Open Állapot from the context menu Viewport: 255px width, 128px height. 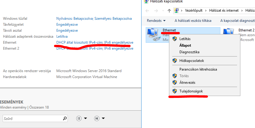click(185, 45)
